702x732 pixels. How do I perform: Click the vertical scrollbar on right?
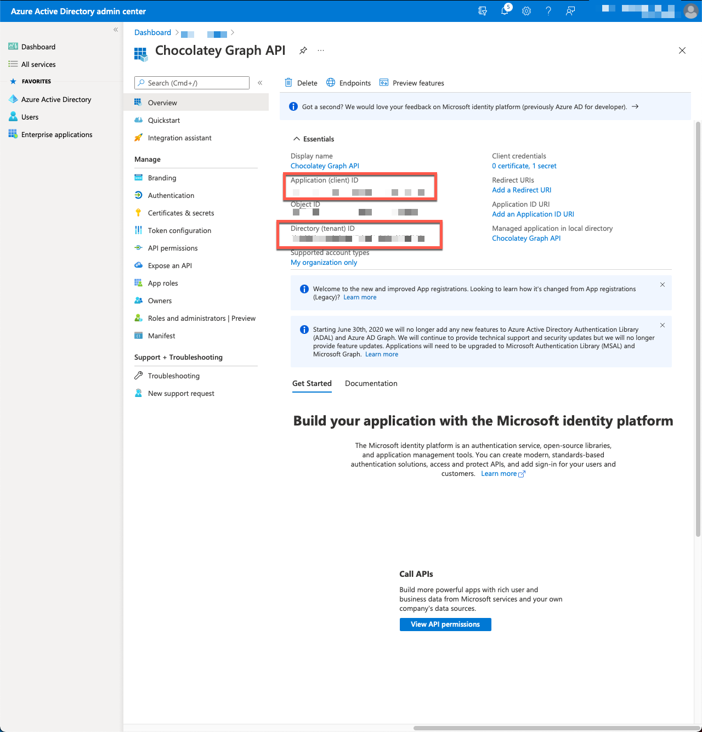click(698, 329)
